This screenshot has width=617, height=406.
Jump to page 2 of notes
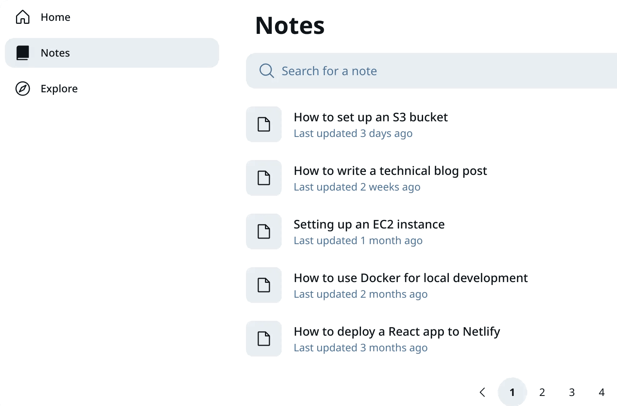[x=542, y=392]
